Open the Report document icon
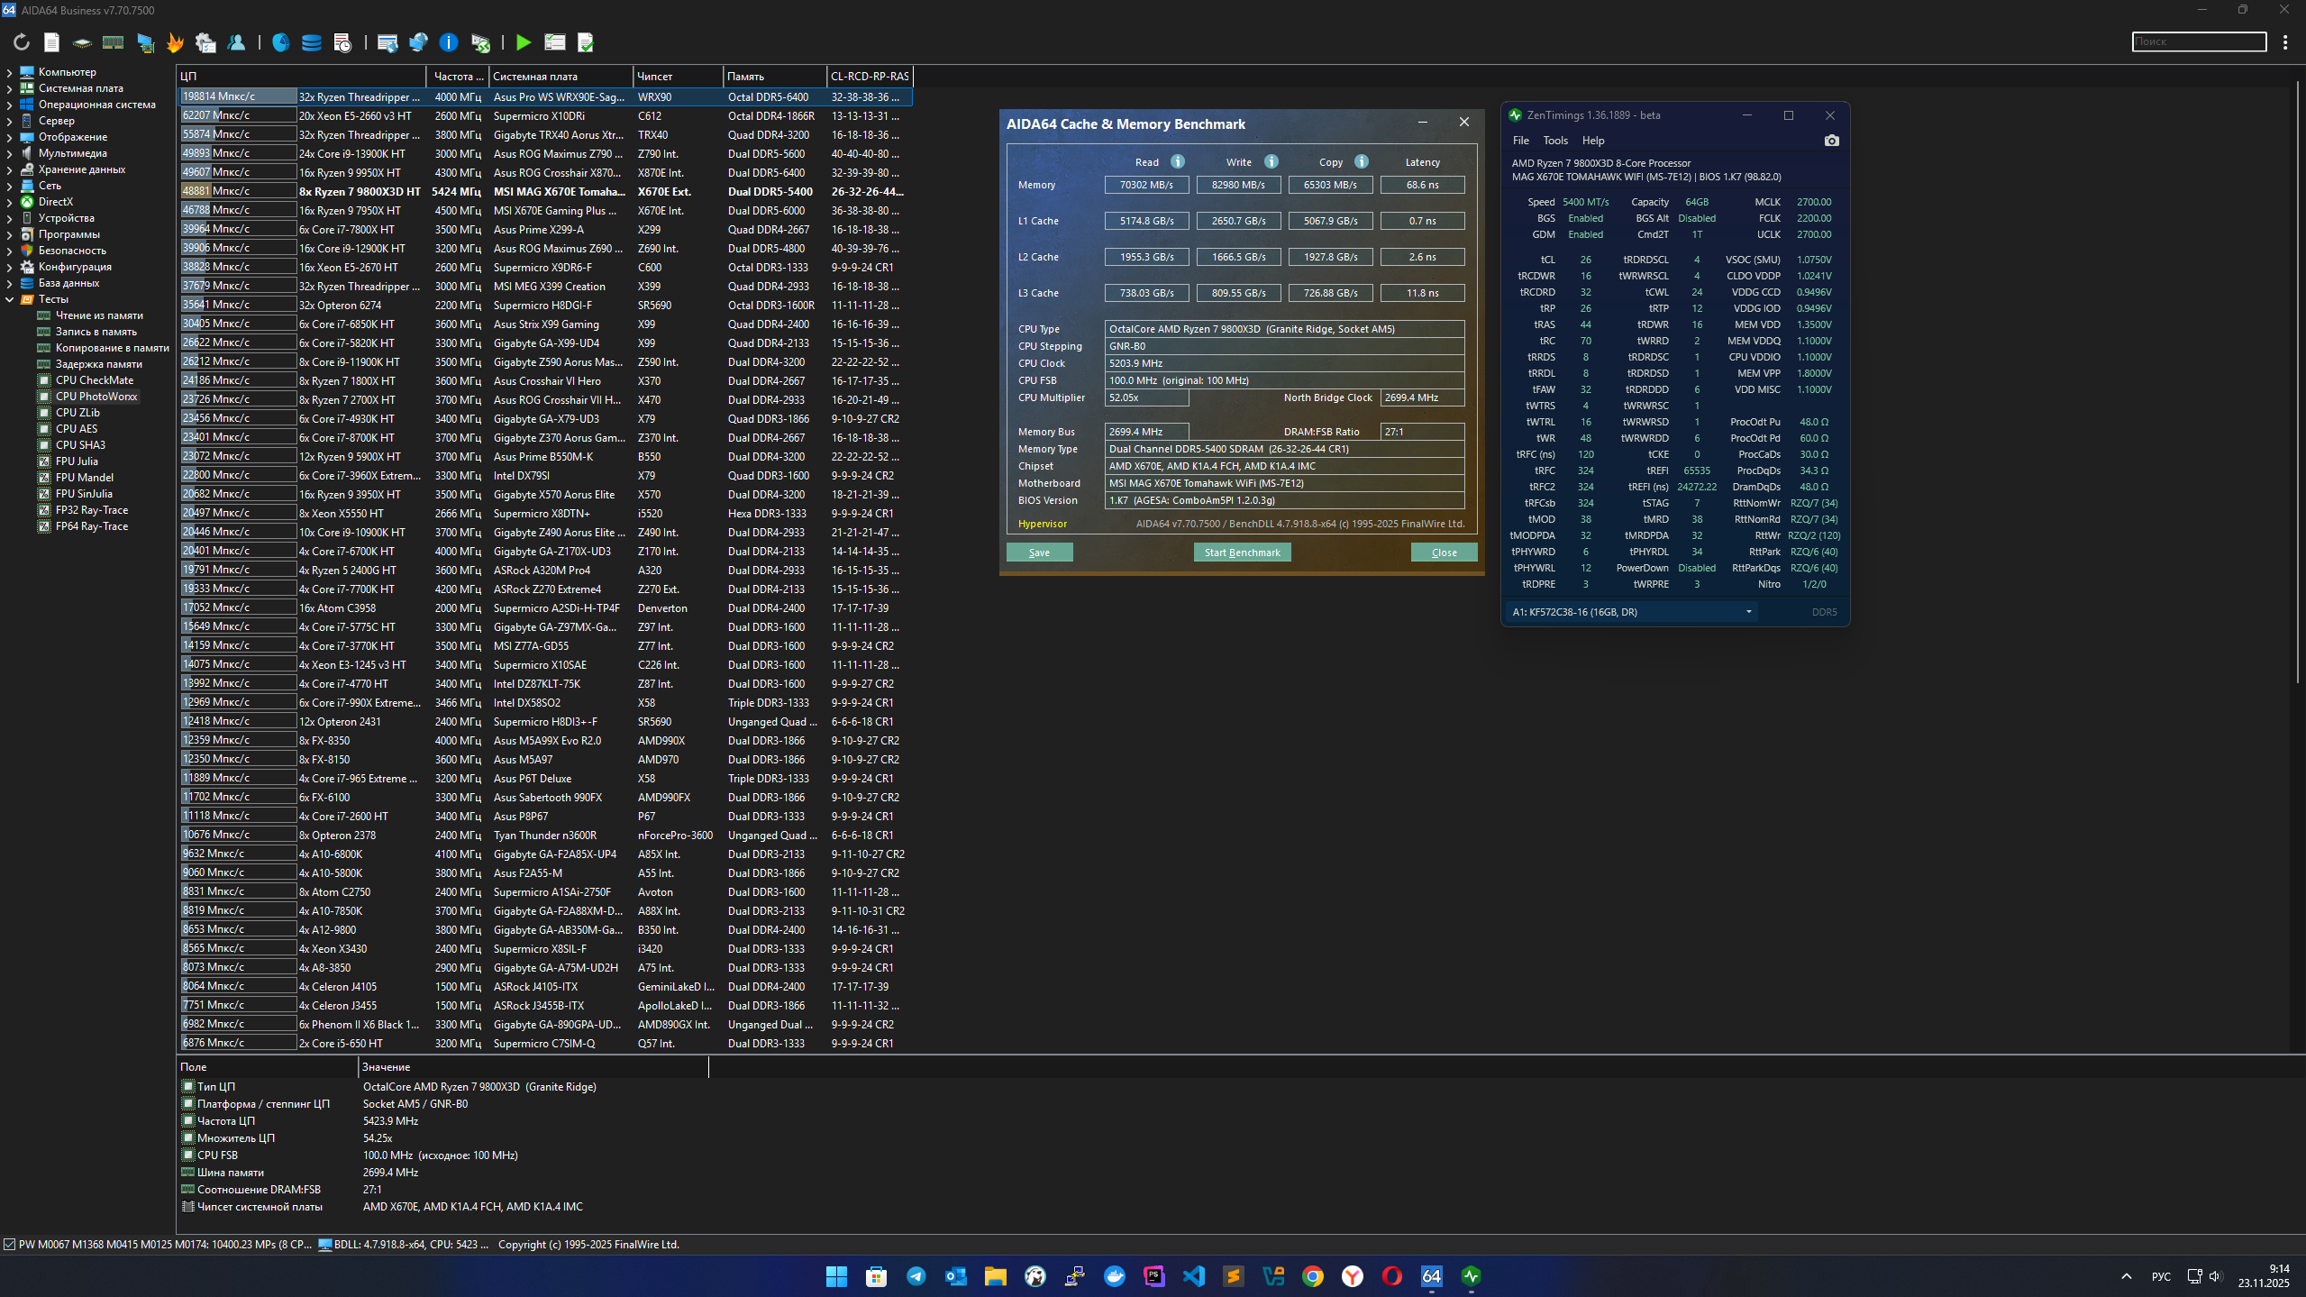 [x=51, y=42]
